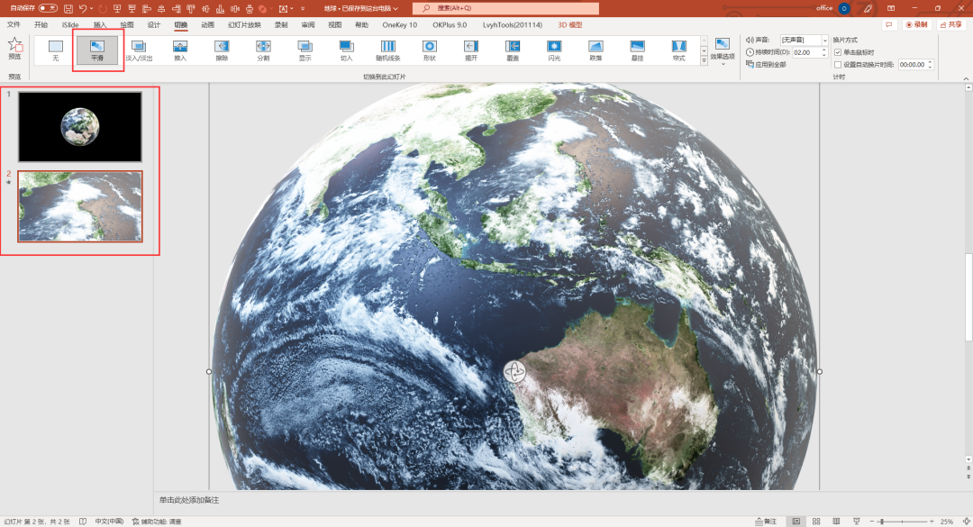The image size is (973, 527).
Task: Apply the 分割 split transition
Action: [263, 50]
